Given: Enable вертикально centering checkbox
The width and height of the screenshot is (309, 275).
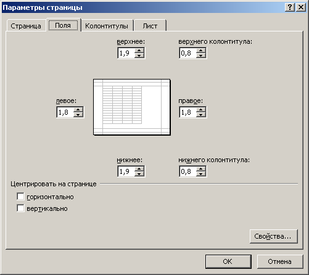Looking at the screenshot, I should (x=20, y=208).
